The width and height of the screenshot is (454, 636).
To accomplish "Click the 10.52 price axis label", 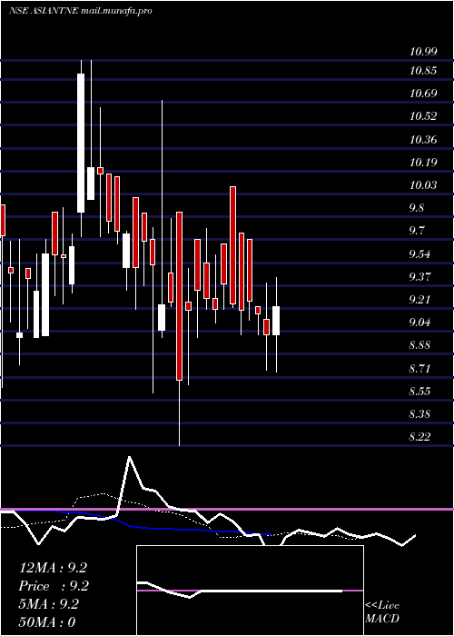I will point(423,116).
